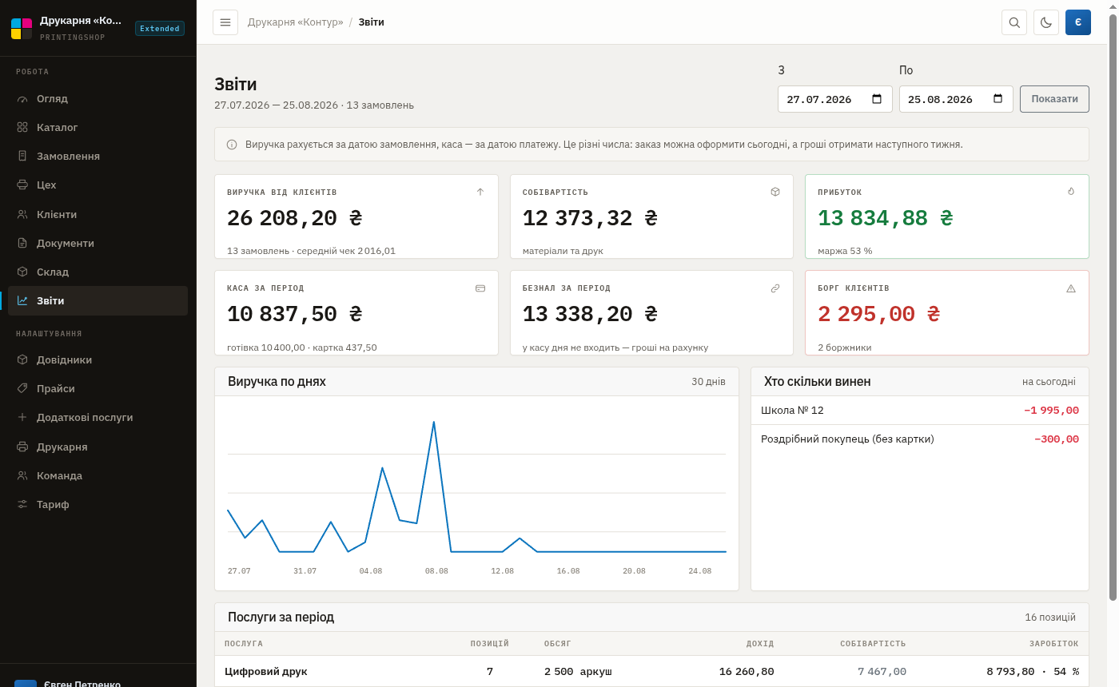Viewport: 1119px width, 687px height.
Task: Click the Показати button
Action: (x=1054, y=99)
